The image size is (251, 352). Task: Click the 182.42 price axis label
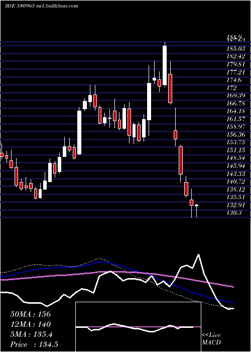point(235,56)
